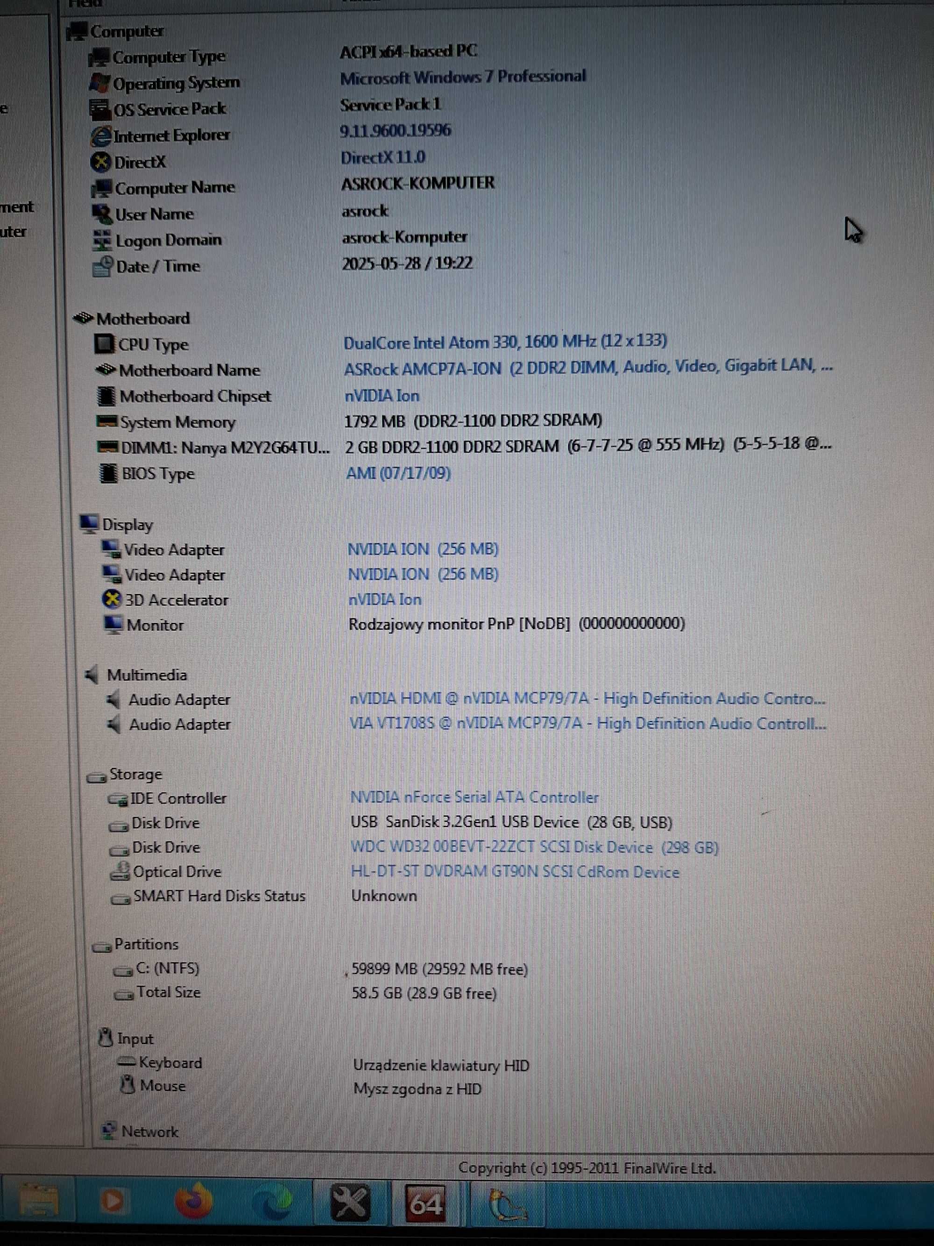Open the VIA VT1708S audio adapter link
This screenshot has height=1246, width=934.
point(588,723)
